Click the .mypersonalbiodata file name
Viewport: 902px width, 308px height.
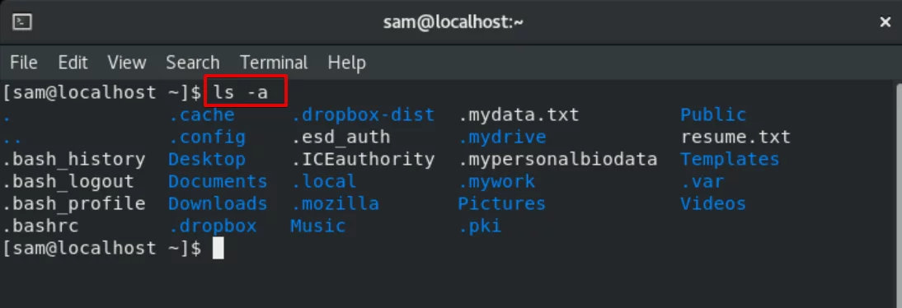pyautogui.click(x=558, y=159)
